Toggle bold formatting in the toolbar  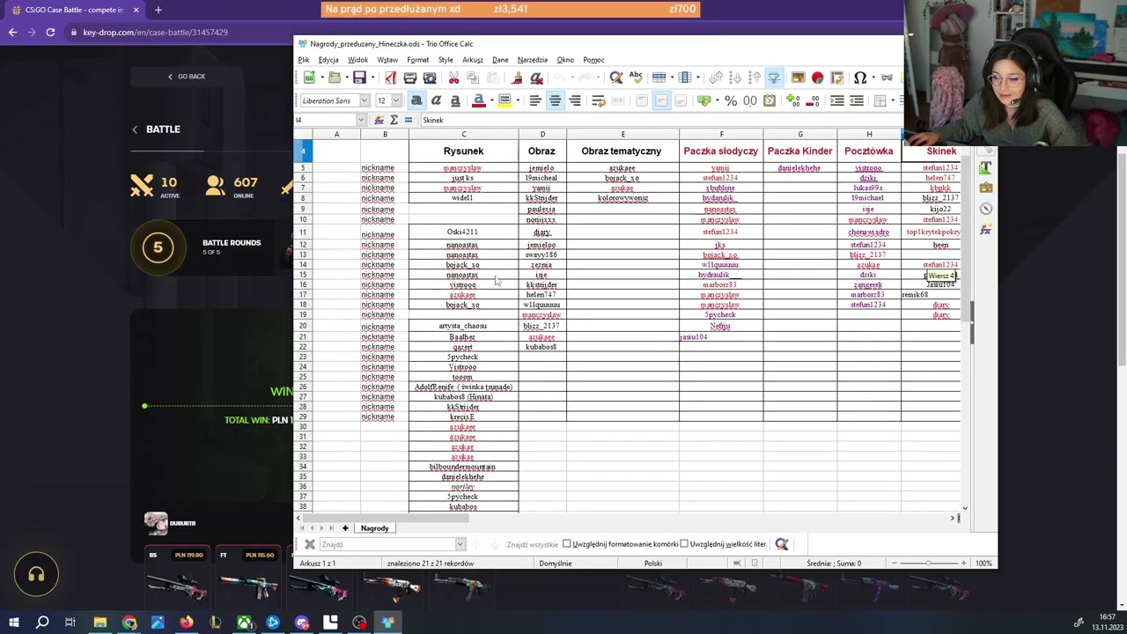(x=416, y=100)
